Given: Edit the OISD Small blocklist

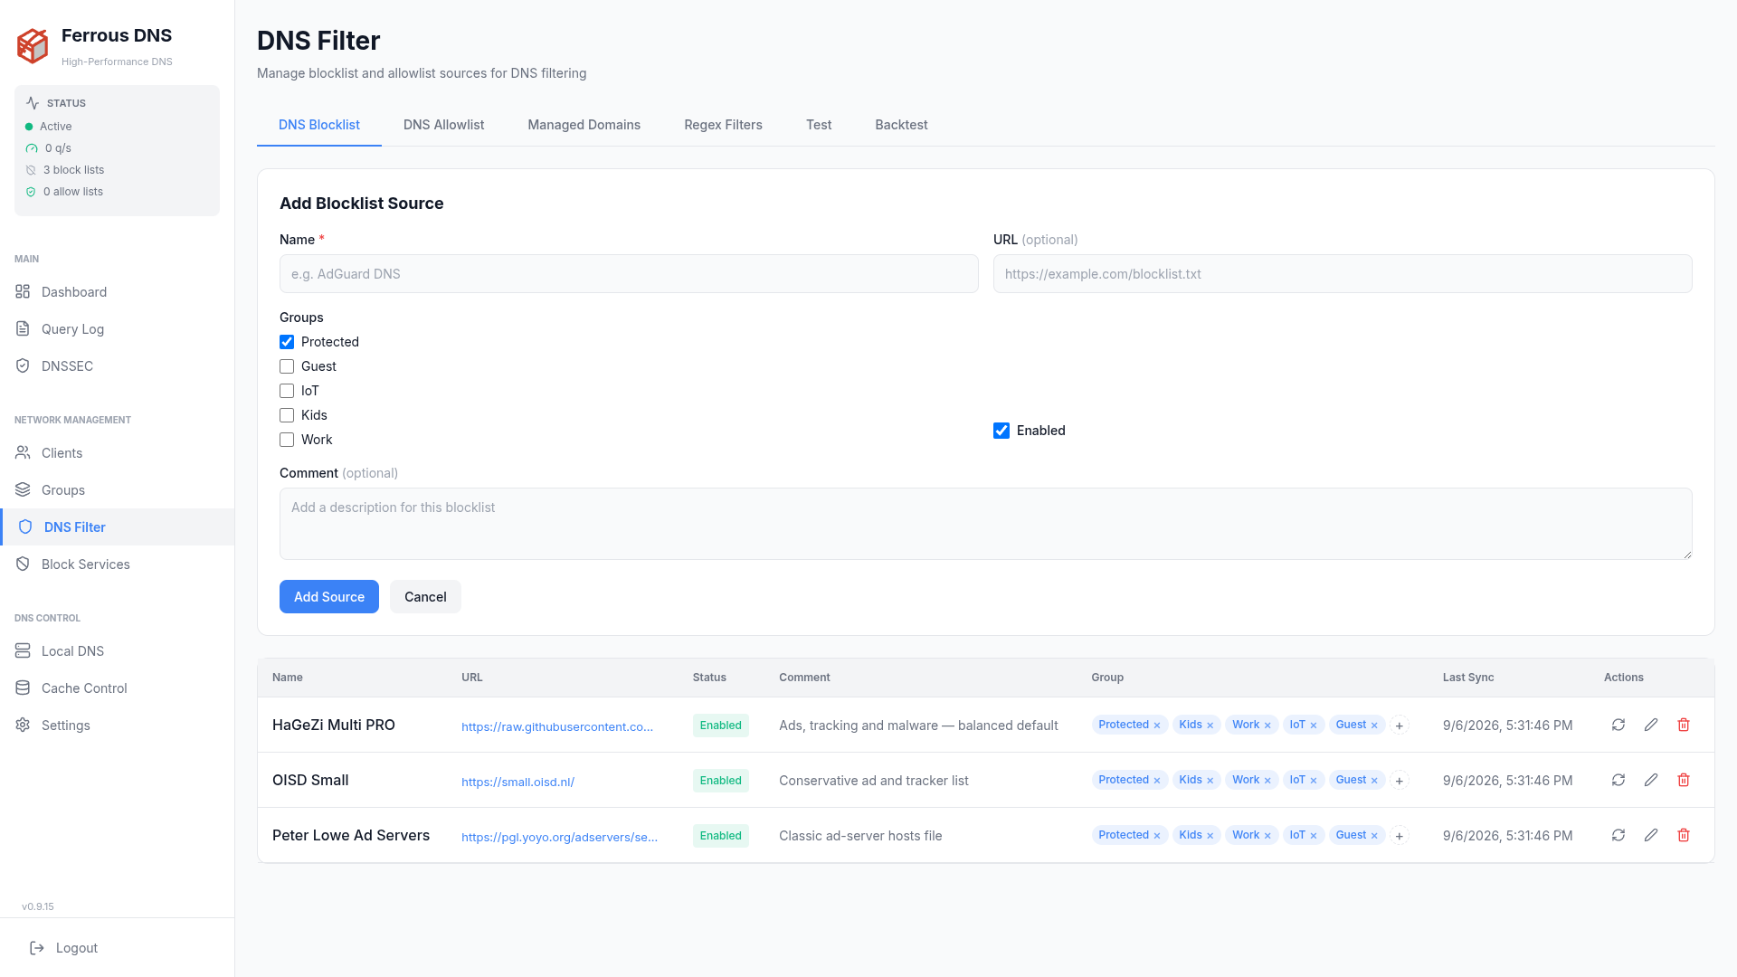Looking at the screenshot, I should tap(1651, 780).
